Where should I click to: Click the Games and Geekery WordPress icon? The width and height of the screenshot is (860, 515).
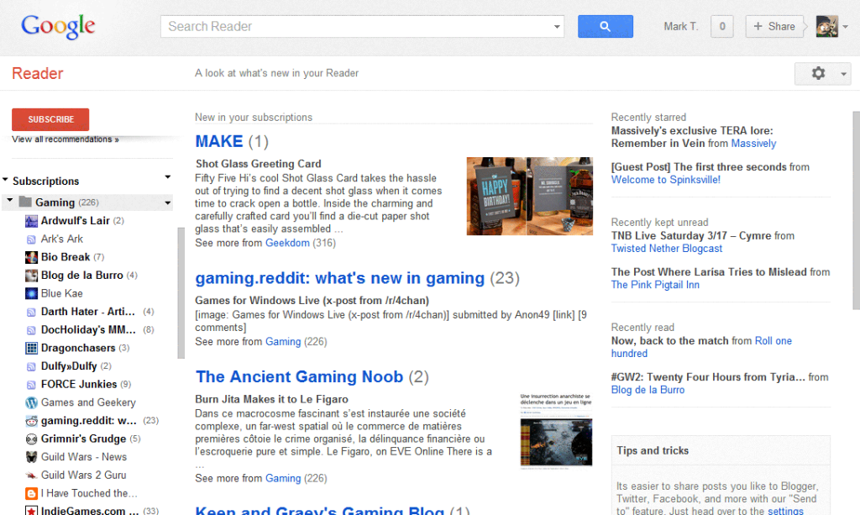(x=31, y=402)
